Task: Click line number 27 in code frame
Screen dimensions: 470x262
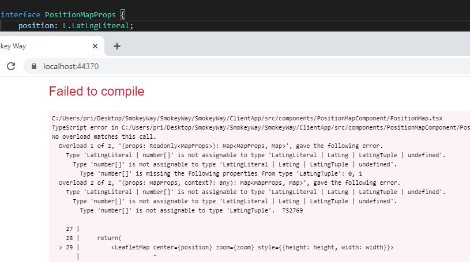Action: click(69, 229)
